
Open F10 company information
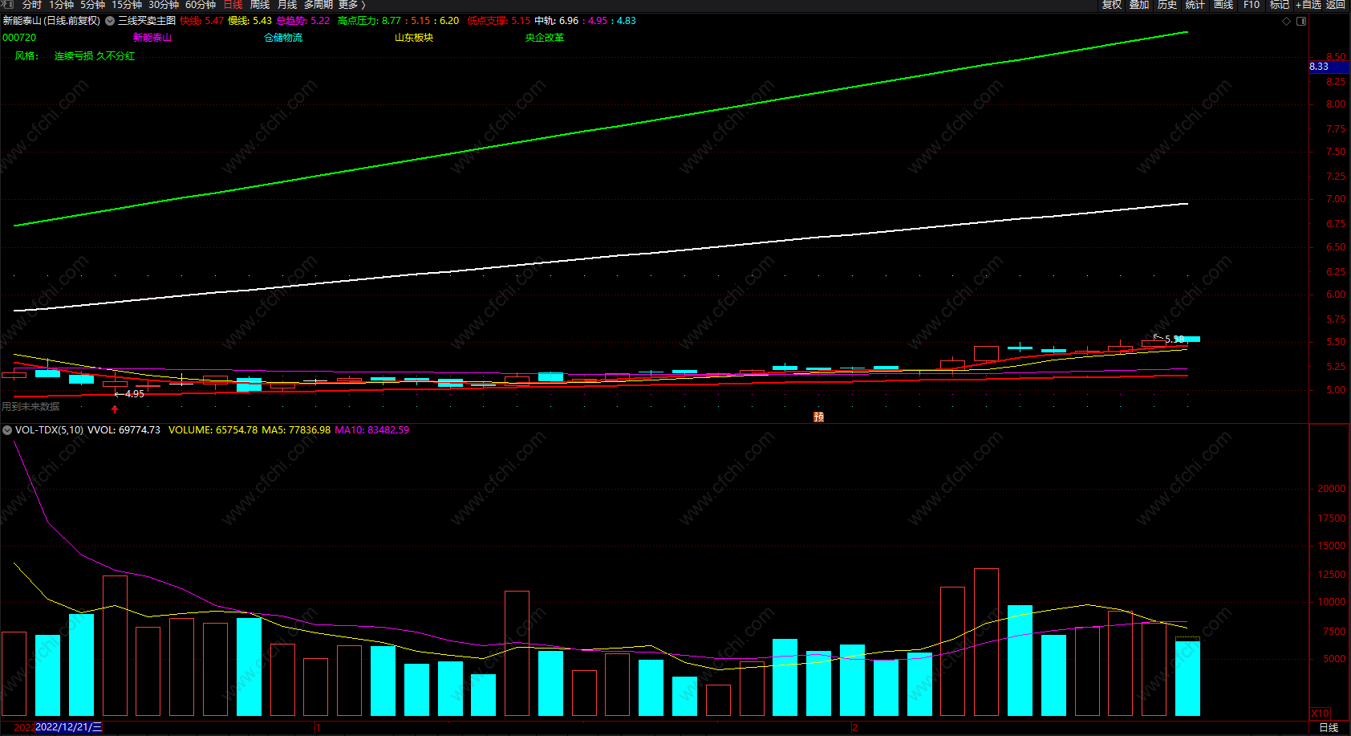(1252, 5)
